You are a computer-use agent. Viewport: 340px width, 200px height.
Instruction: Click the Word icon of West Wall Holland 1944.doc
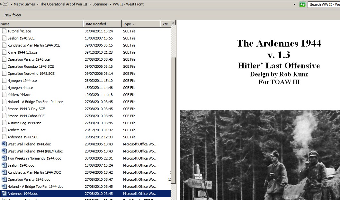point(4,144)
